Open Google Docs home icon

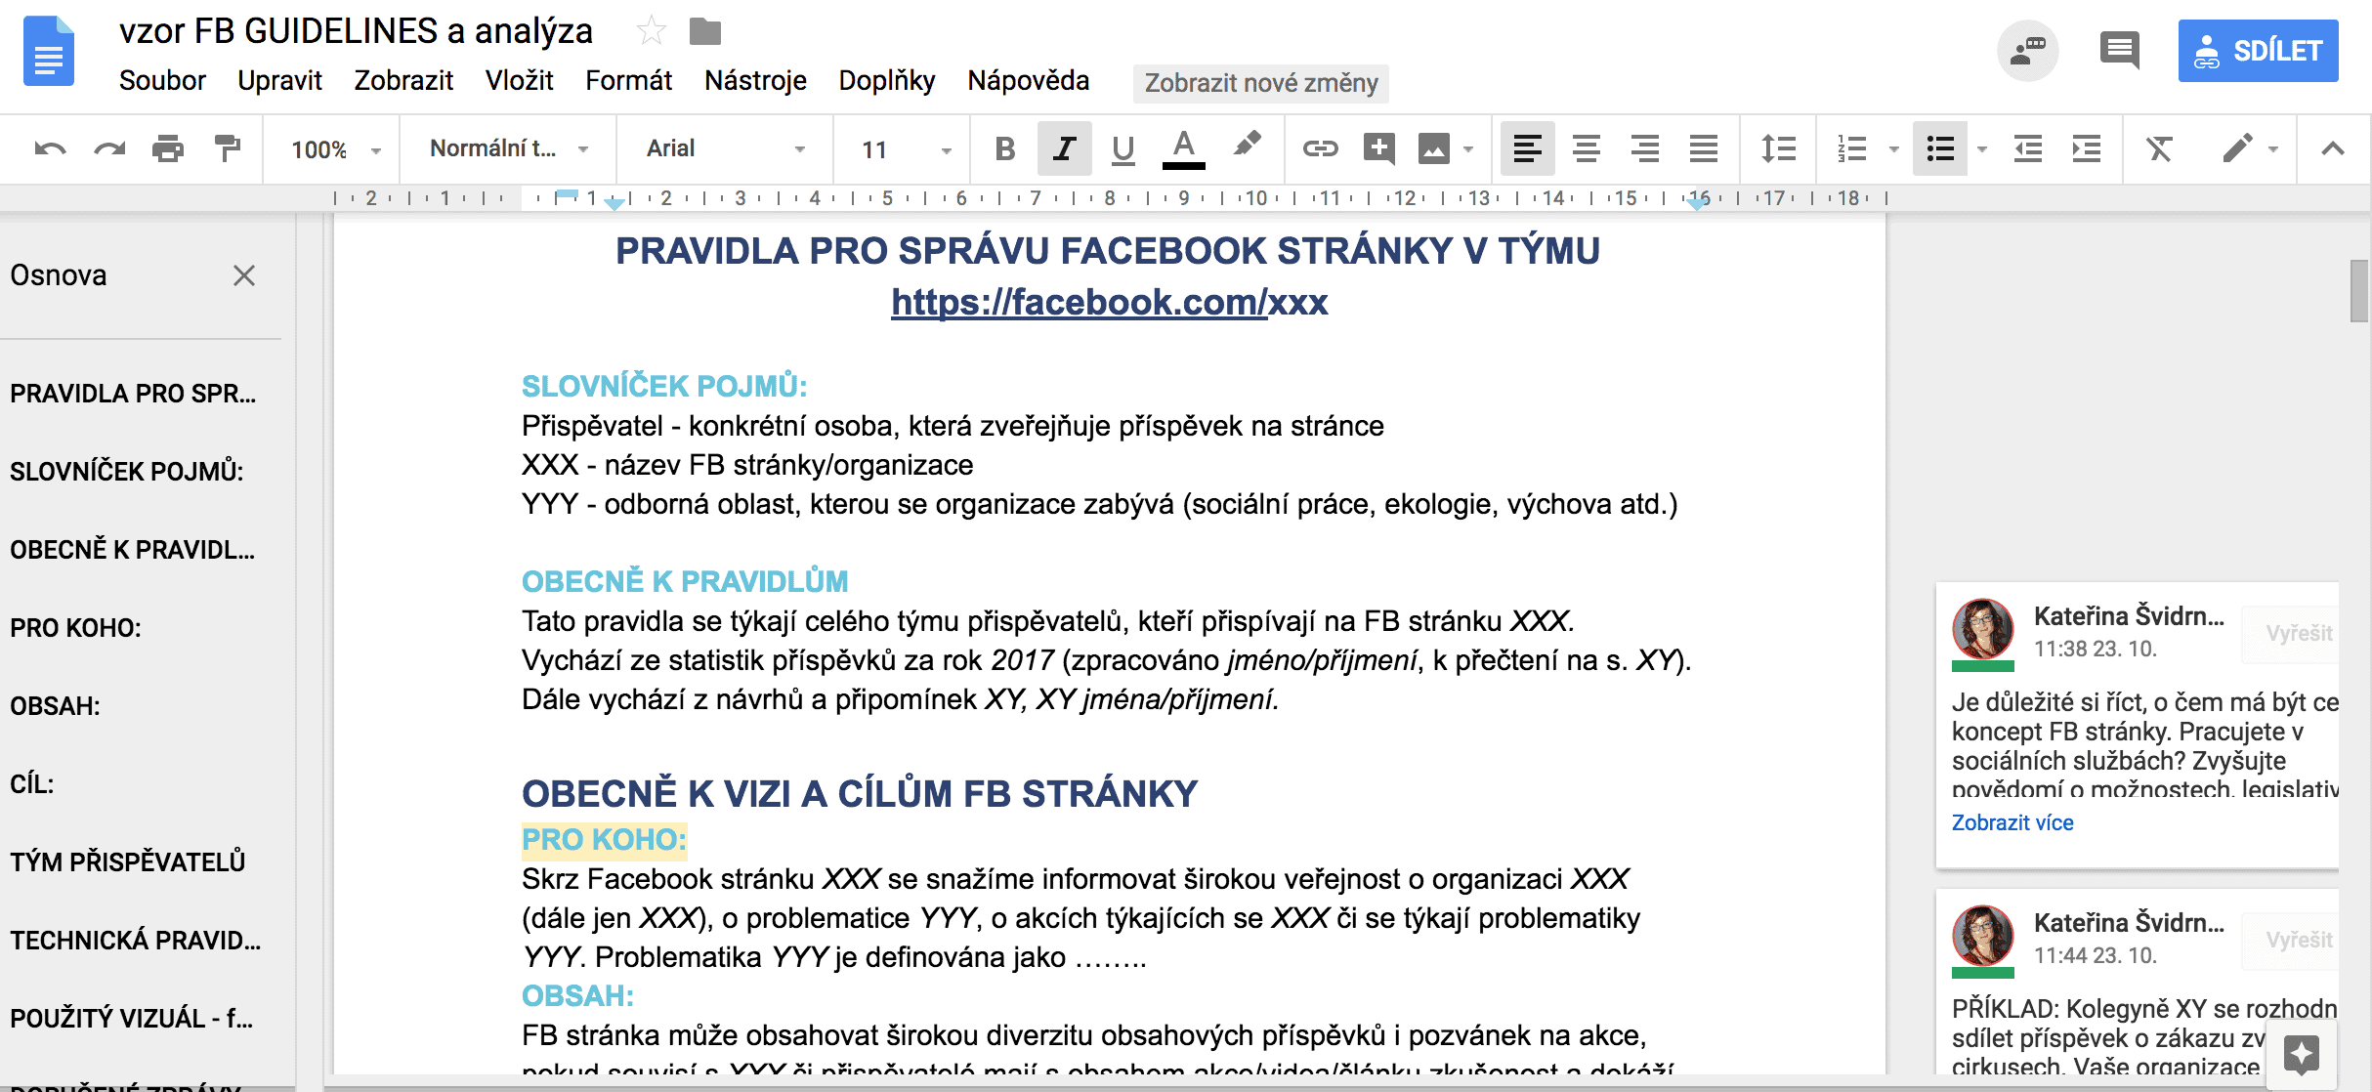pyautogui.click(x=49, y=51)
